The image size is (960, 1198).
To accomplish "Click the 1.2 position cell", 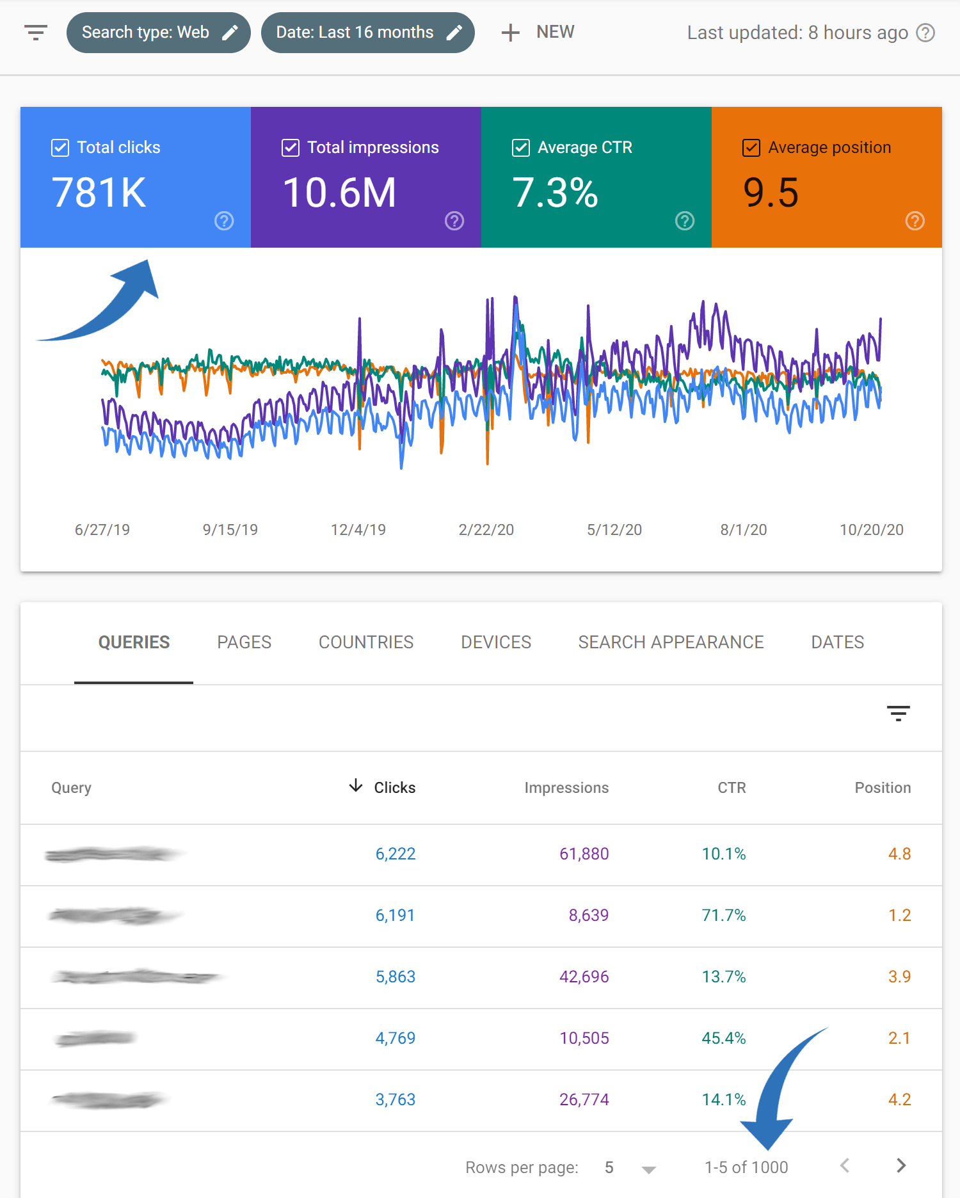I will [x=899, y=915].
